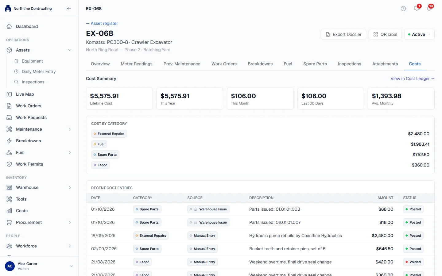This screenshot has height=276, width=442.
Task: Collapse the Assets menu chevron
Action: (x=70, y=50)
